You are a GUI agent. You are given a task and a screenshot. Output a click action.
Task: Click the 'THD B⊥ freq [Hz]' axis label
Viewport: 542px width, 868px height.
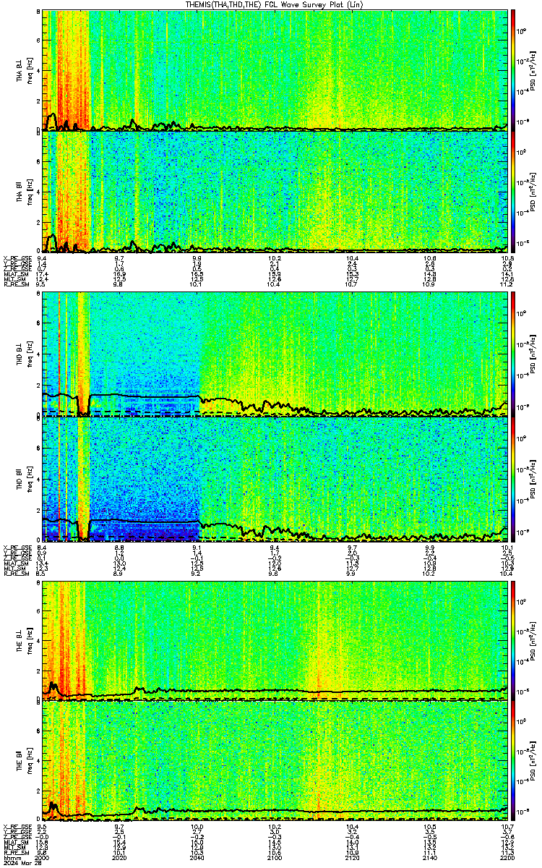(25, 354)
